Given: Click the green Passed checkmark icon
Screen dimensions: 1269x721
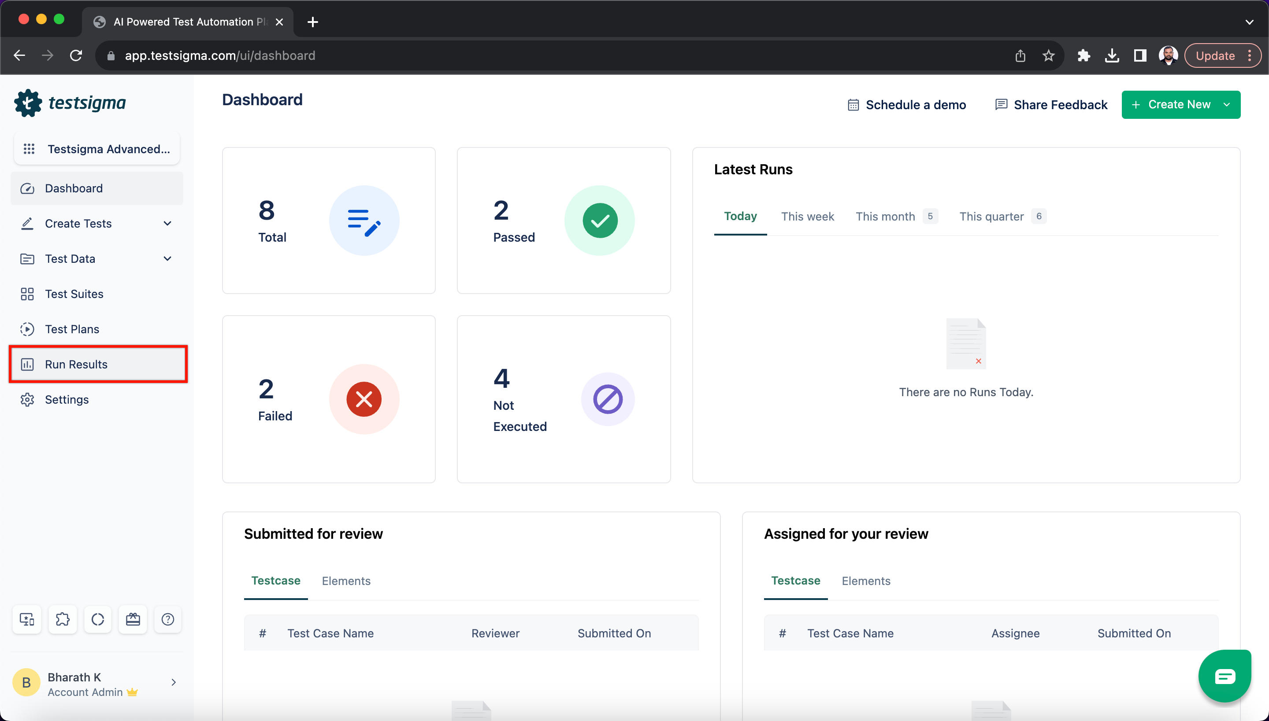Looking at the screenshot, I should pyautogui.click(x=600, y=221).
